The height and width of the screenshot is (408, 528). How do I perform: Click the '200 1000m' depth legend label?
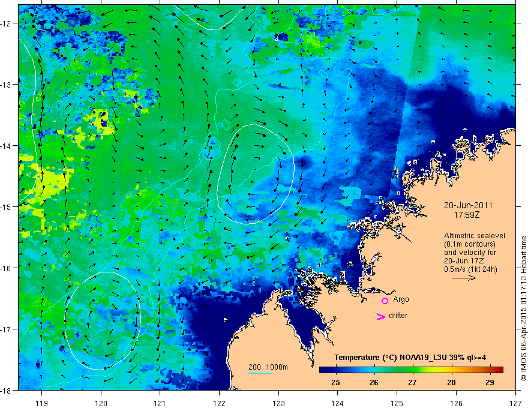tap(268, 367)
